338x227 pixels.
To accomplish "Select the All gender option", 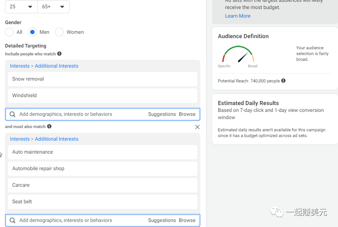I will click(9, 32).
